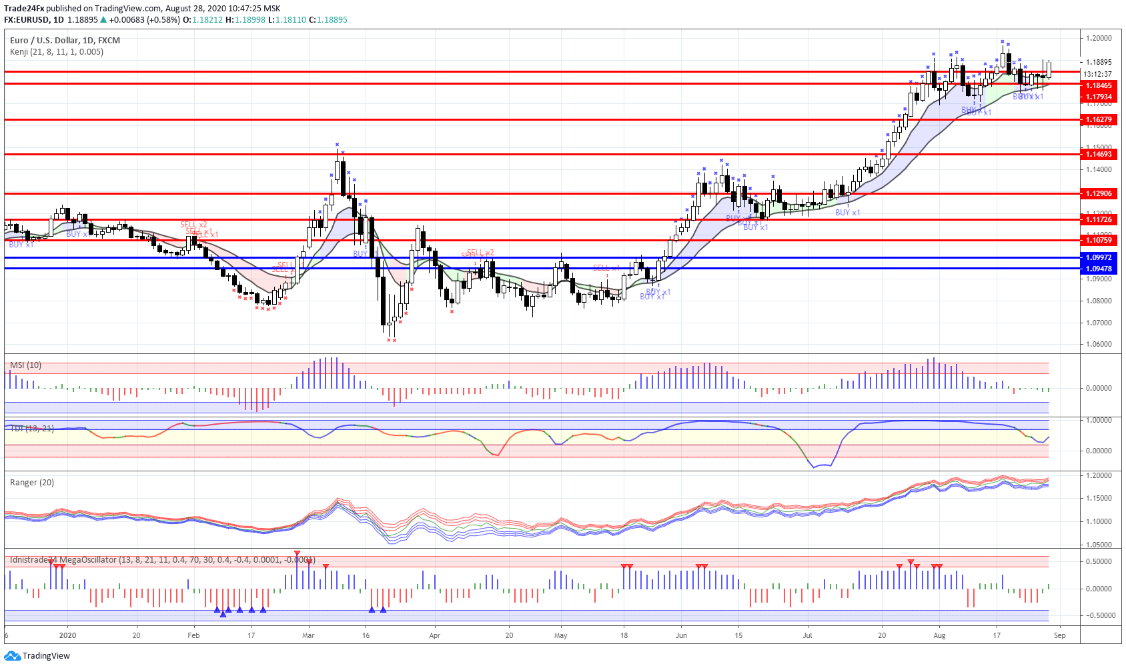Select the 1.09478 blue price label
This screenshot has height=668, width=1126.
(1098, 269)
